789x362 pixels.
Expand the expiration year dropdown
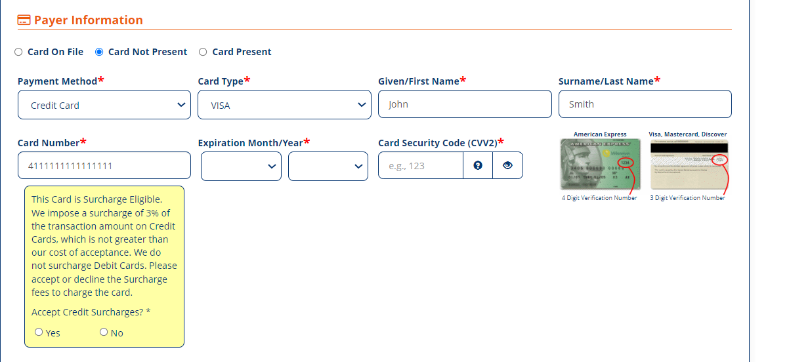(x=328, y=166)
